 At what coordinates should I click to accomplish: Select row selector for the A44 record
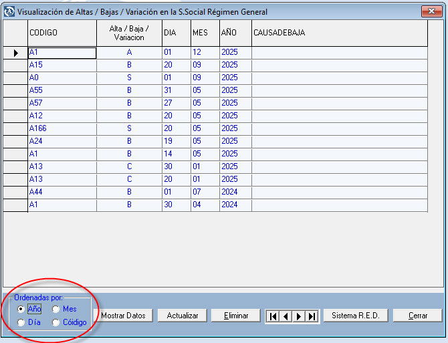(x=15, y=192)
